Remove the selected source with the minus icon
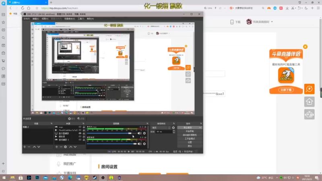 tap(61, 147)
